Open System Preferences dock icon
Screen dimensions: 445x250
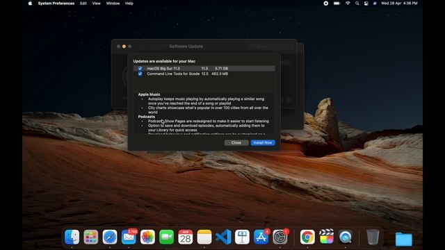coord(280,237)
